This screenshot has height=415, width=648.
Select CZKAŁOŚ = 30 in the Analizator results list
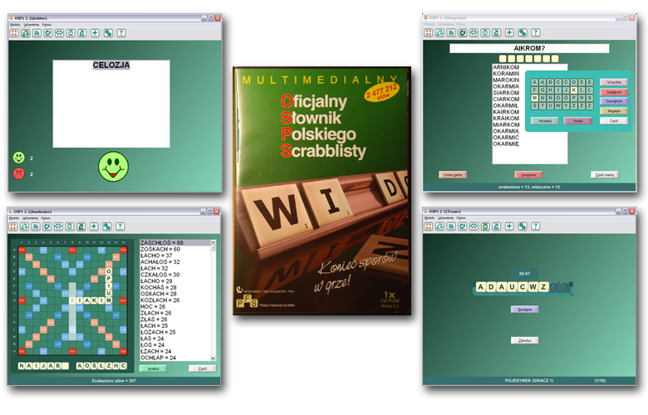point(175,275)
